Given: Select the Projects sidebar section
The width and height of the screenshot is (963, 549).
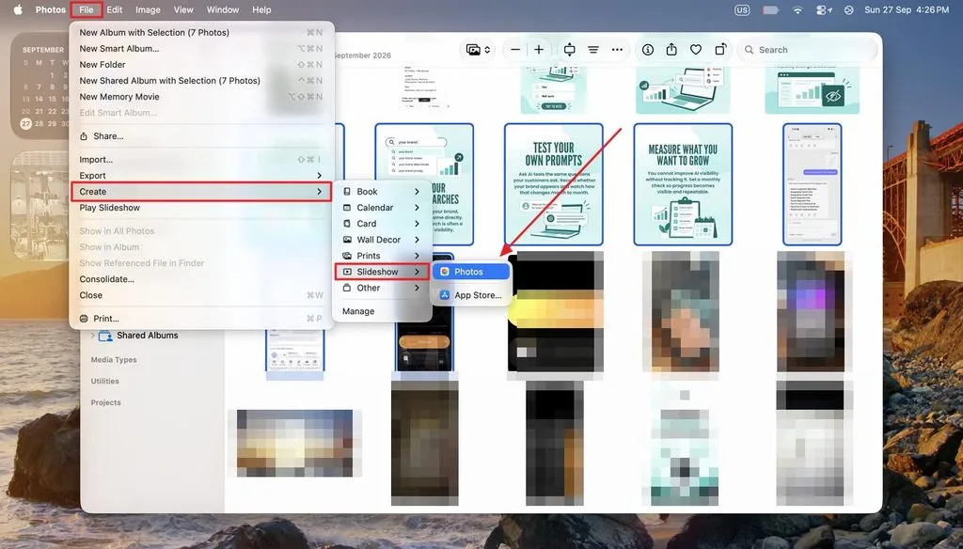Looking at the screenshot, I should tap(105, 403).
